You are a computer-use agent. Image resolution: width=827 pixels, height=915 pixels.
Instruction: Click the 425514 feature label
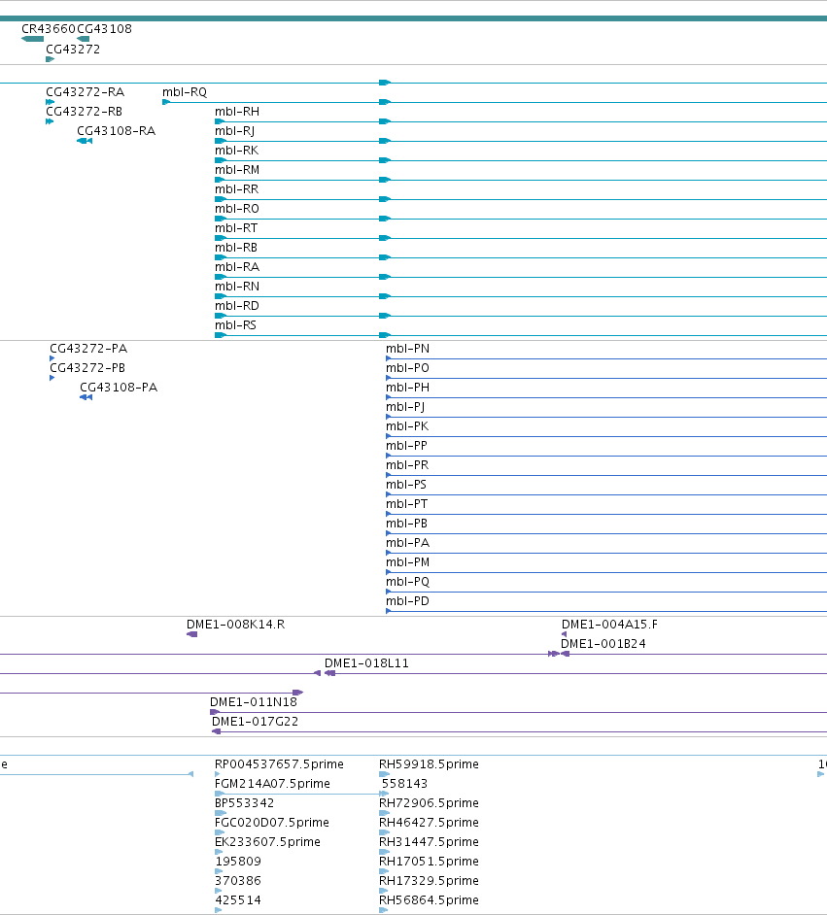point(238,900)
